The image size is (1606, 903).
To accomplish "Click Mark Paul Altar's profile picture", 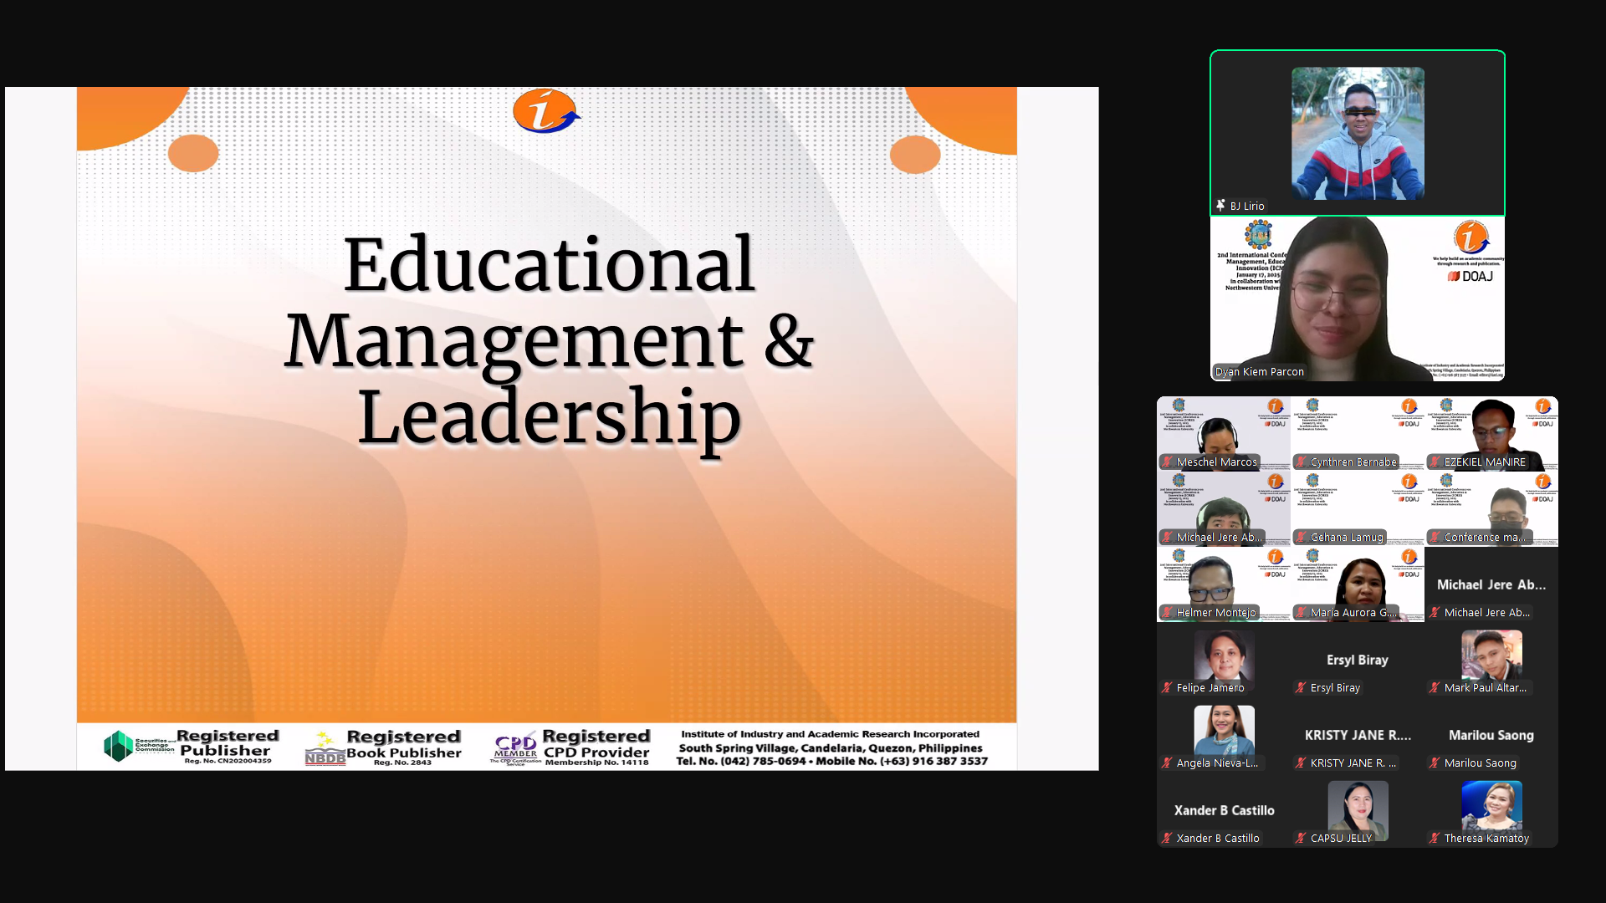I will pyautogui.click(x=1491, y=656).
